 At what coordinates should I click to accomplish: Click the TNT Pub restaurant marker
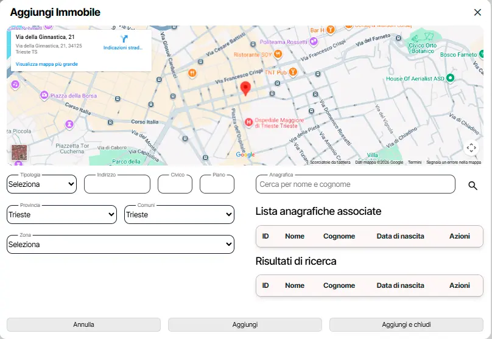pyautogui.click(x=293, y=72)
